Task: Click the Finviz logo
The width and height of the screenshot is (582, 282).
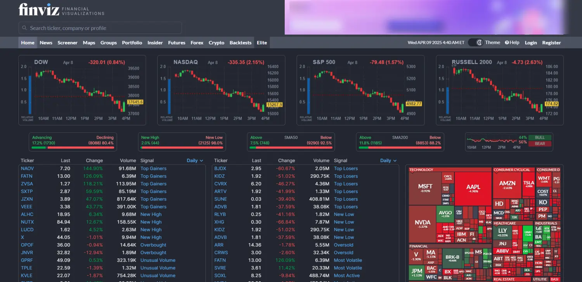Action: pyautogui.click(x=61, y=9)
